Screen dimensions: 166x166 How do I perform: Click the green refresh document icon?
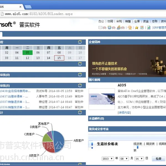coord(149,28)
